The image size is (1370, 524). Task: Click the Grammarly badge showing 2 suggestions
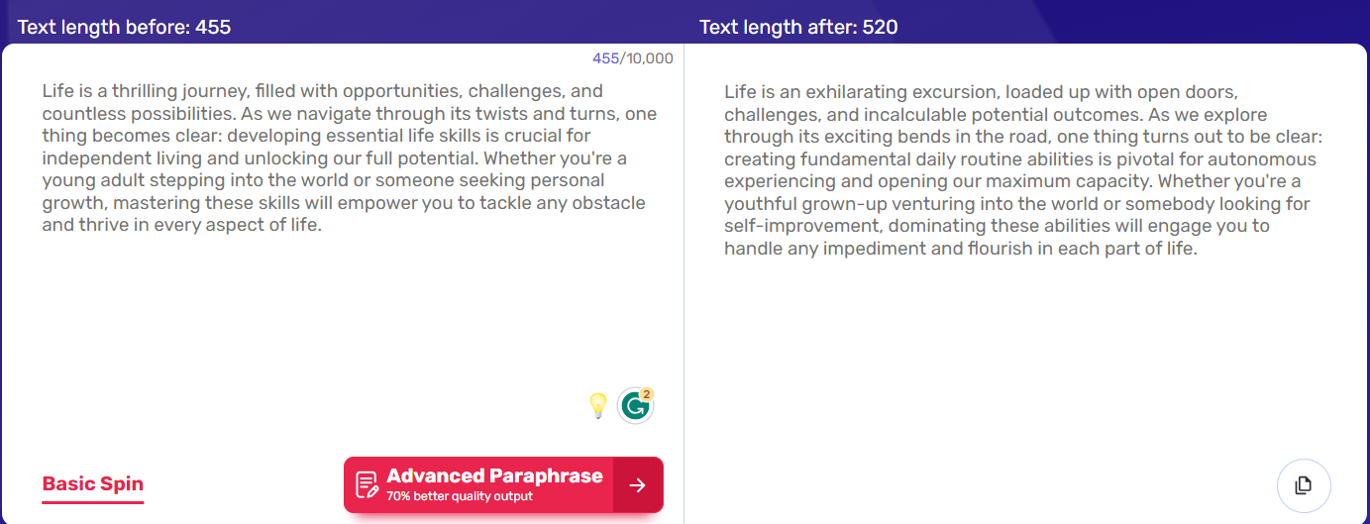coord(646,394)
